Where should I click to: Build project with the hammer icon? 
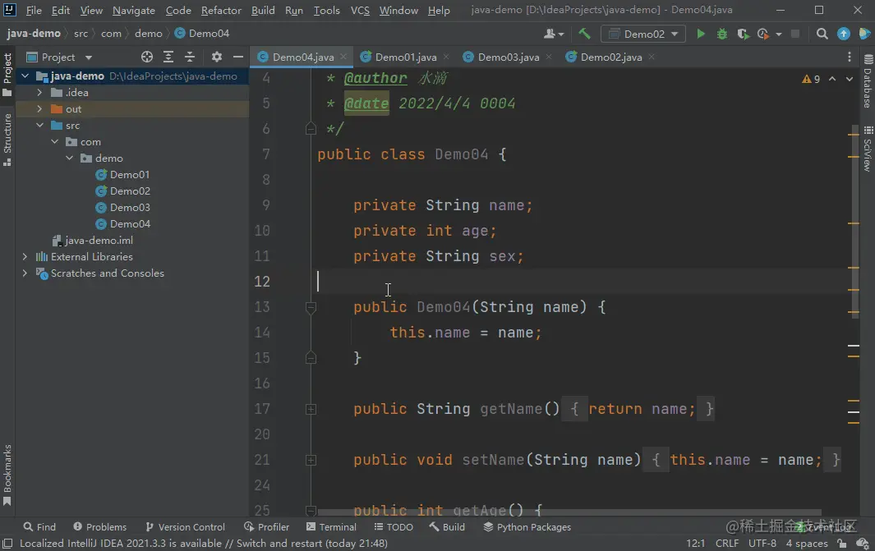[x=584, y=34]
